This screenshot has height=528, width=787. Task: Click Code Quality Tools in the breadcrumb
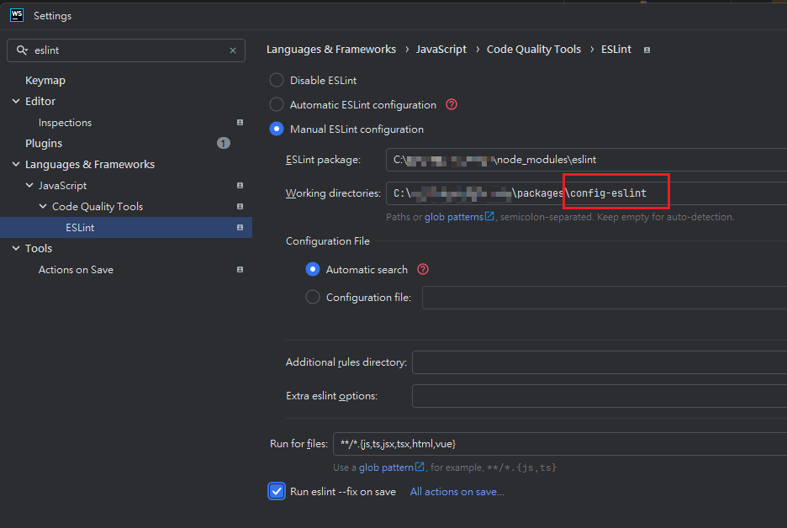click(x=534, y=50)
